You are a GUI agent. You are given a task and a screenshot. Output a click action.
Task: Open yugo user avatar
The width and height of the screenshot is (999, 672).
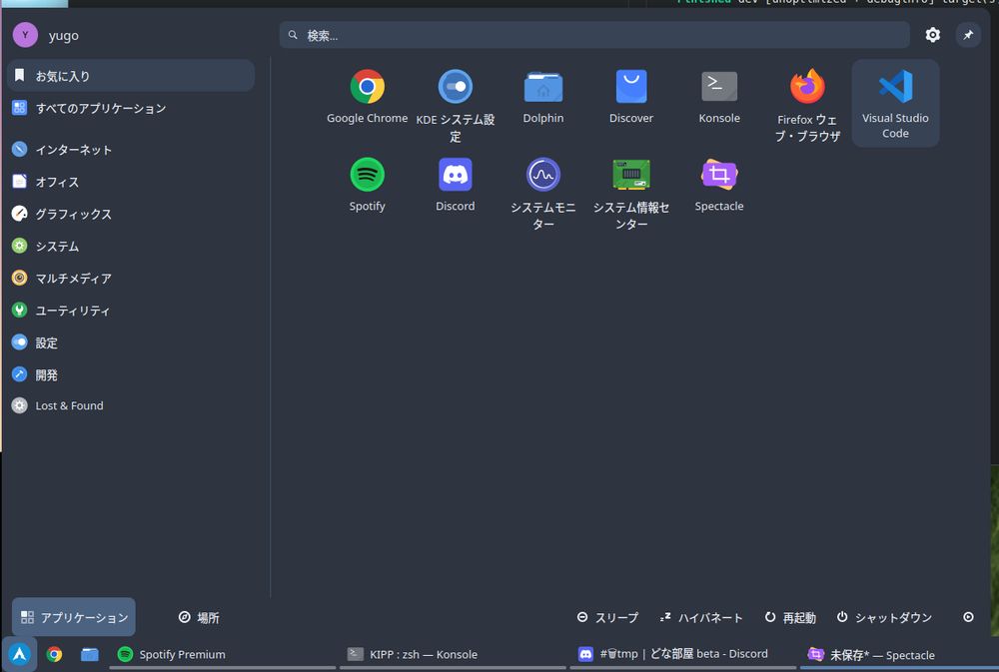click(26, 35)
